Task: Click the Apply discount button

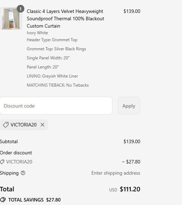Action: pyautogui.click(x=129, y=105)
